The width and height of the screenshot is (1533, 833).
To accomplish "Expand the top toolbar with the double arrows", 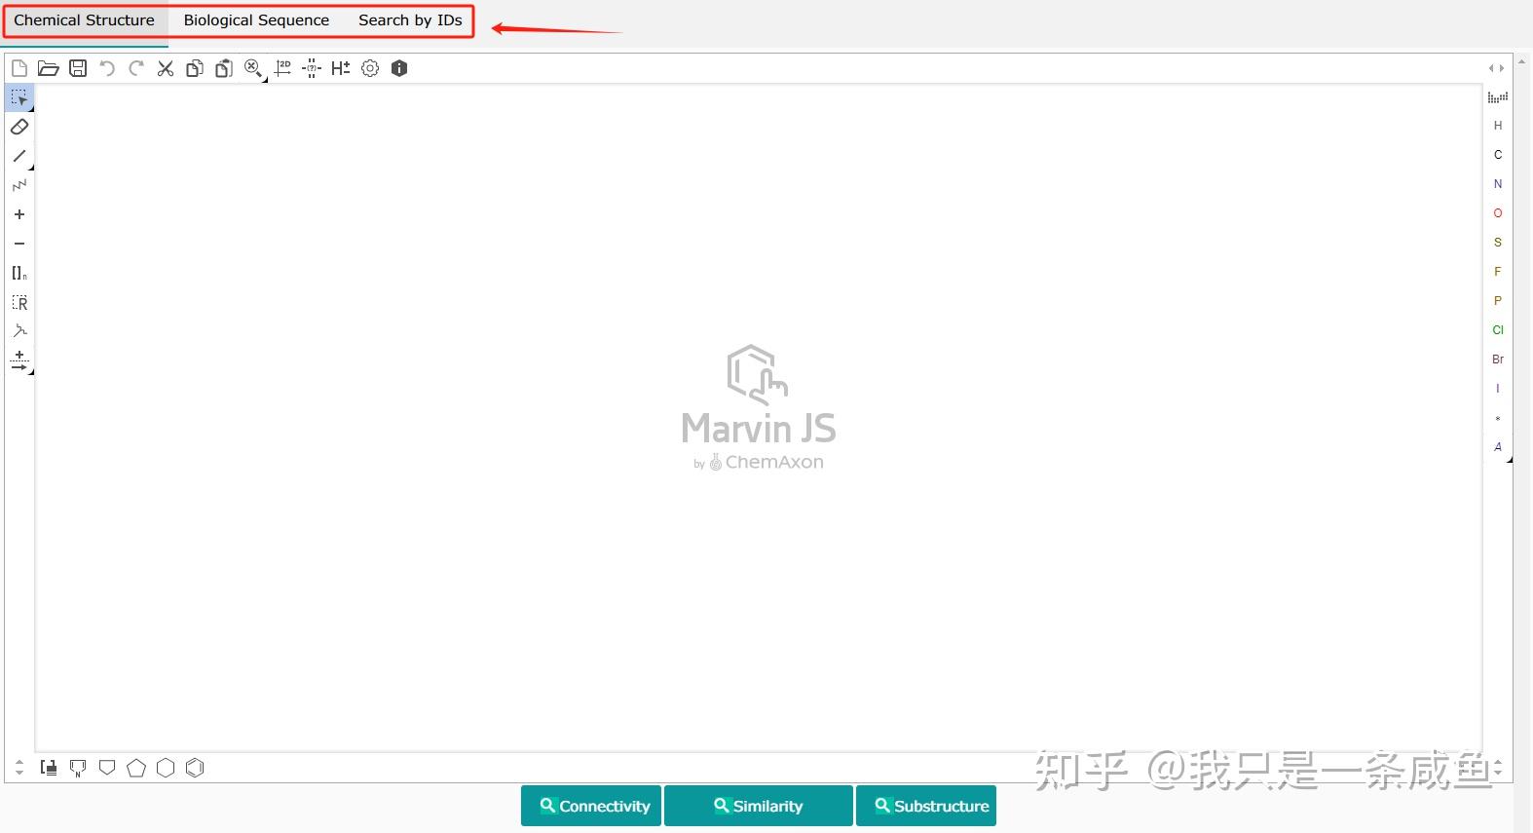I will 1497,68.
